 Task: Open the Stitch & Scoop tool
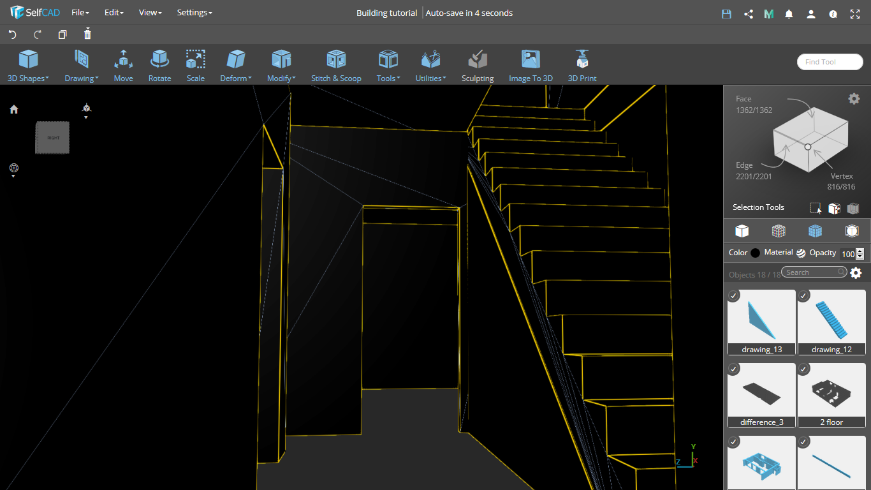(336, 66)
